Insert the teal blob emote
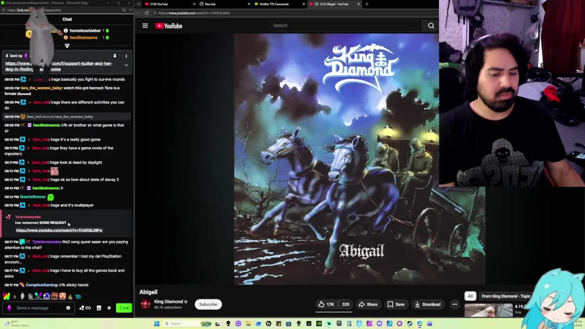This screenshot has height=329, width=585. click(78, 297)
